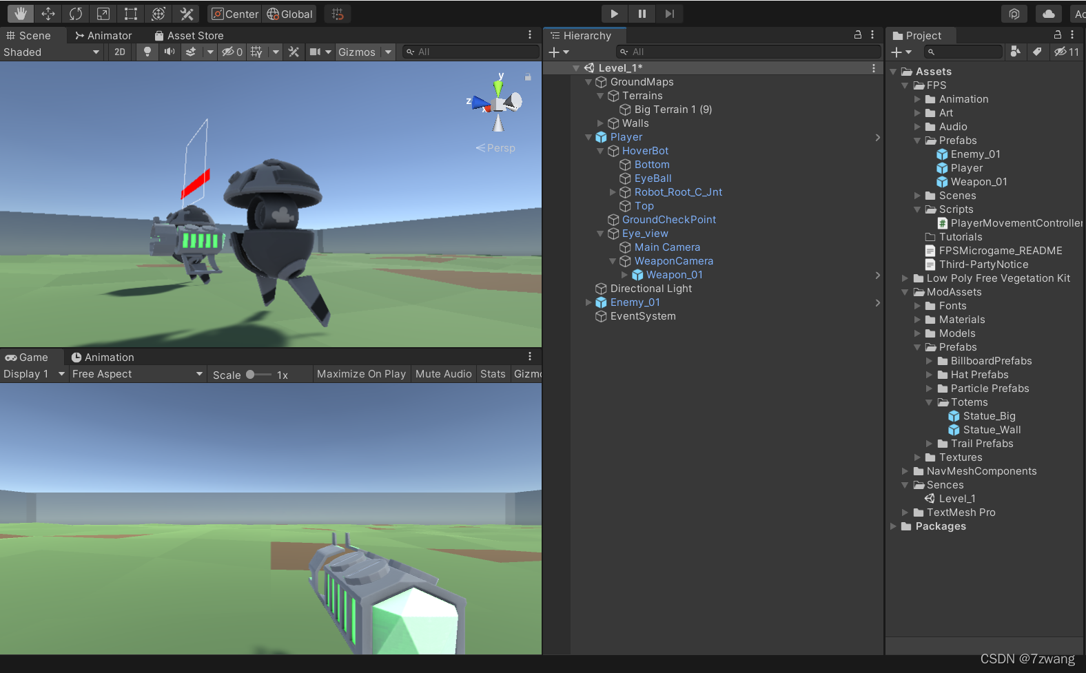Search by type in Project panel
Screen dimensions: 1086x673
click(1016, 52)
